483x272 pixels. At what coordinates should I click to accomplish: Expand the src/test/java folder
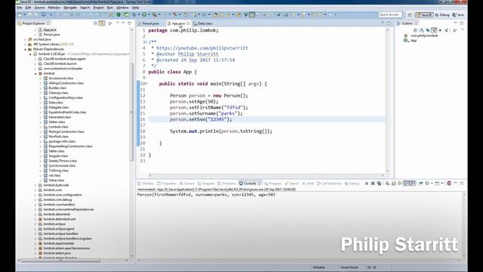pos(25,39)
